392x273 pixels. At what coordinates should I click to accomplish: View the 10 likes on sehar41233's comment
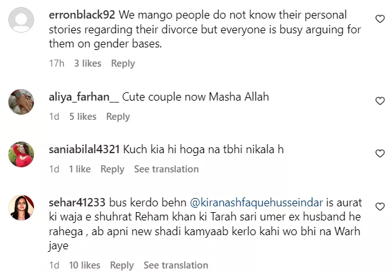(x=85, y=265)
